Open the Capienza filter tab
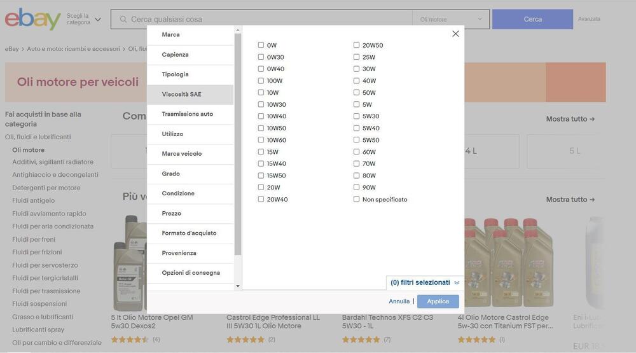Screen dimensions: 636x353 tap(190, 55)
